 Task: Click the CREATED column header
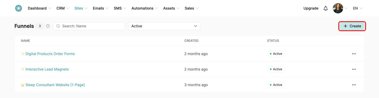(x=191, y=41)
